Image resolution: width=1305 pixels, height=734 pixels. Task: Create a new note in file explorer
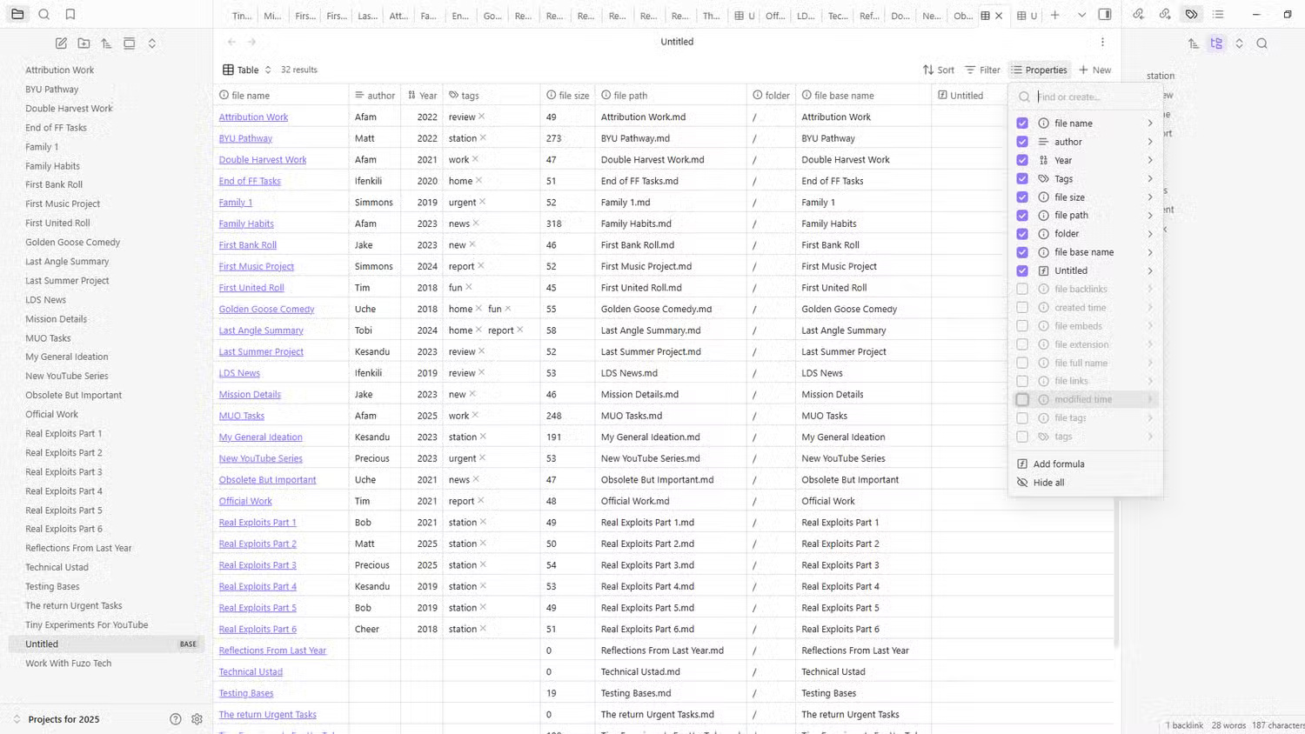[61, 43]
